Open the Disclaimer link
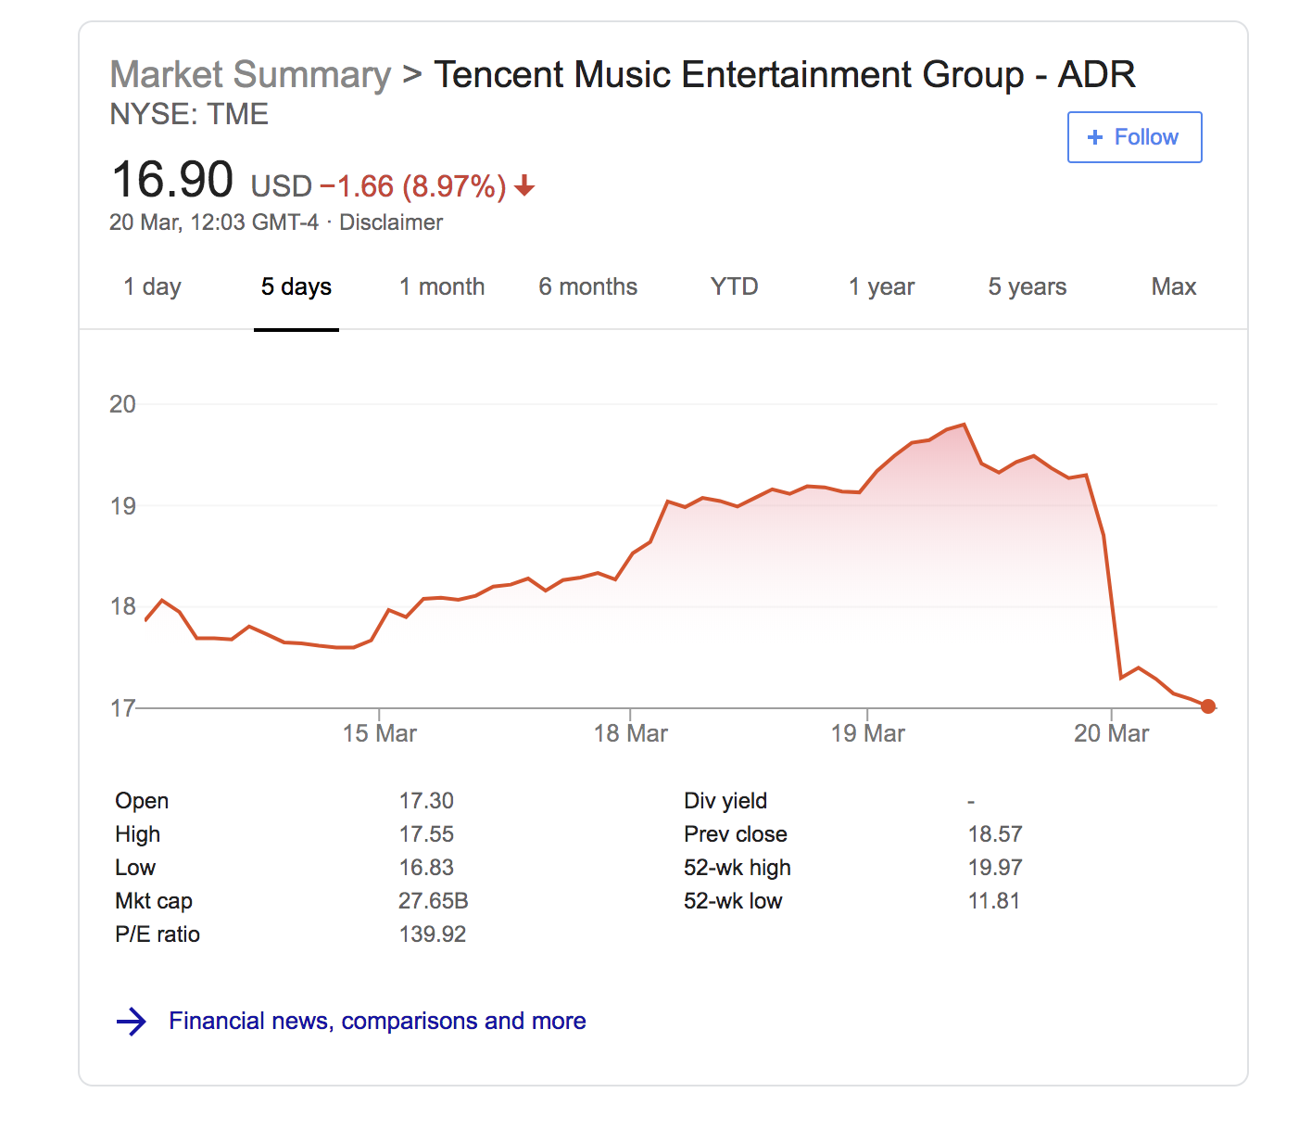The width and height of the screenshot is (1299, 1131). [391, 222]
